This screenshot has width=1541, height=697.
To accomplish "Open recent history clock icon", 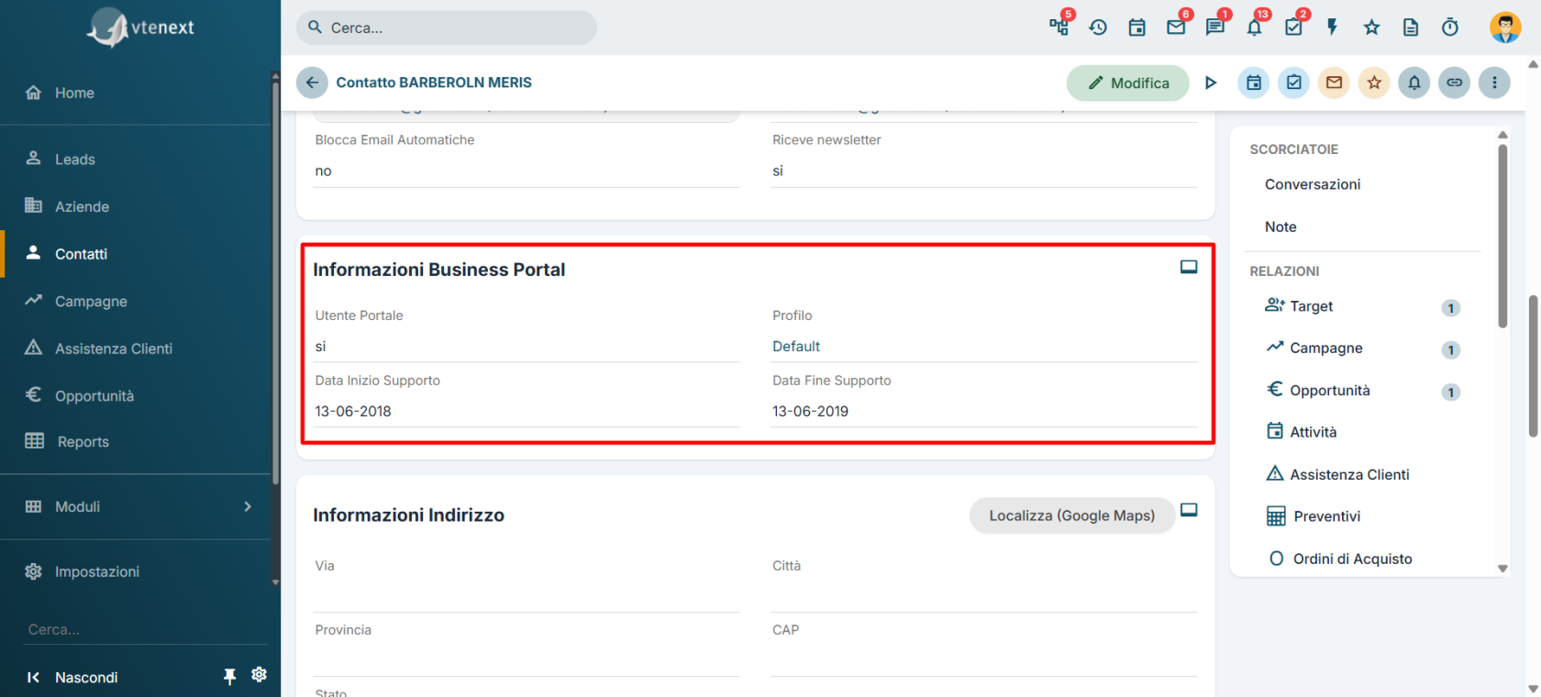I will 1098,28.
